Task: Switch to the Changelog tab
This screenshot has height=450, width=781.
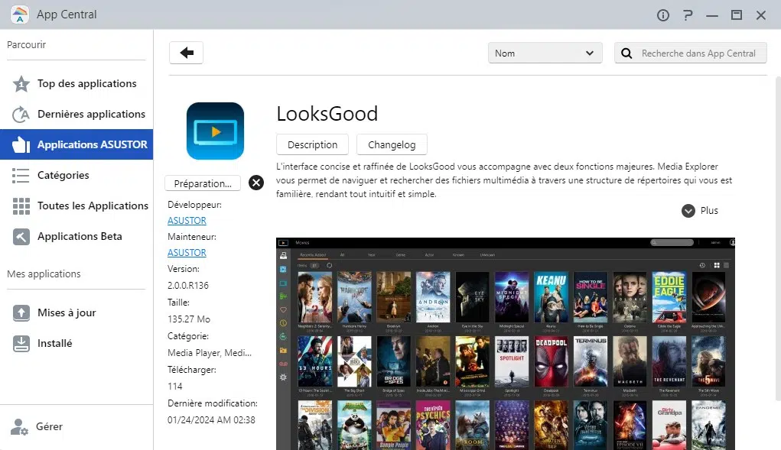Action: coord(392,144)
